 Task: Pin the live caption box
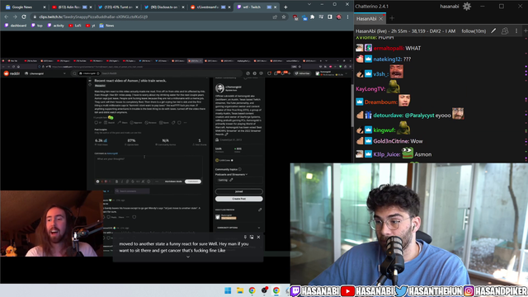point(245,237)
